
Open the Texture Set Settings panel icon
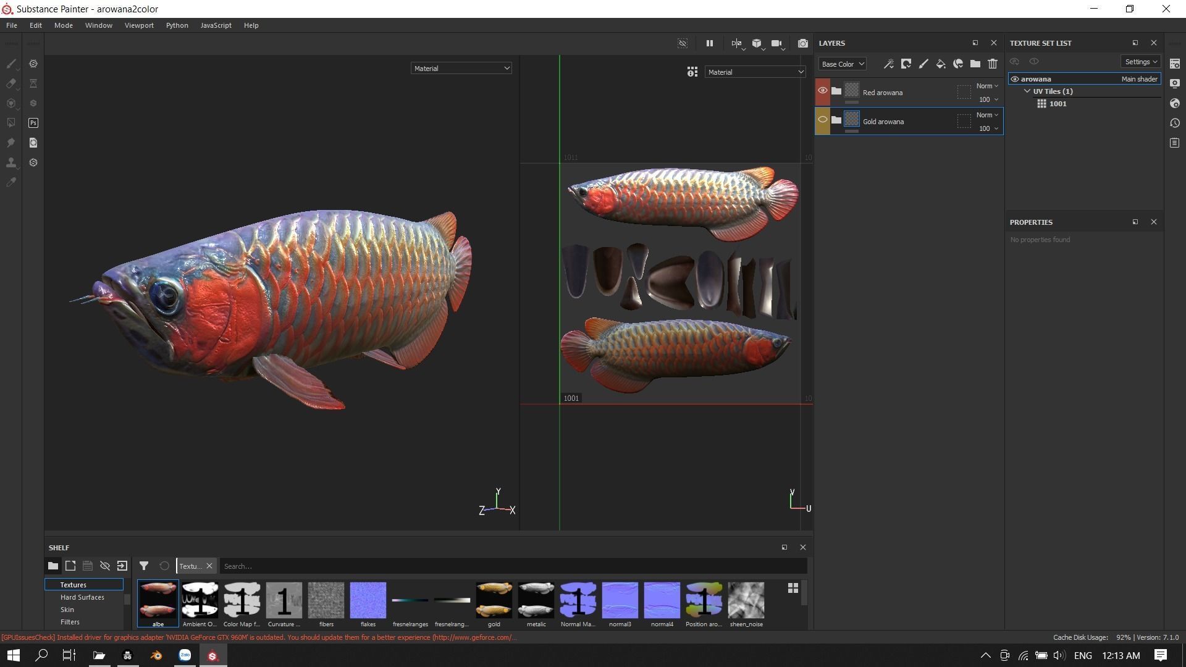tap(1175, 64)
